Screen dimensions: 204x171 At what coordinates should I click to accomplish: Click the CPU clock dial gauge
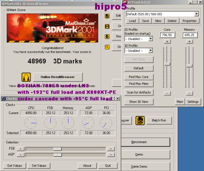click(x=31, y=123)
